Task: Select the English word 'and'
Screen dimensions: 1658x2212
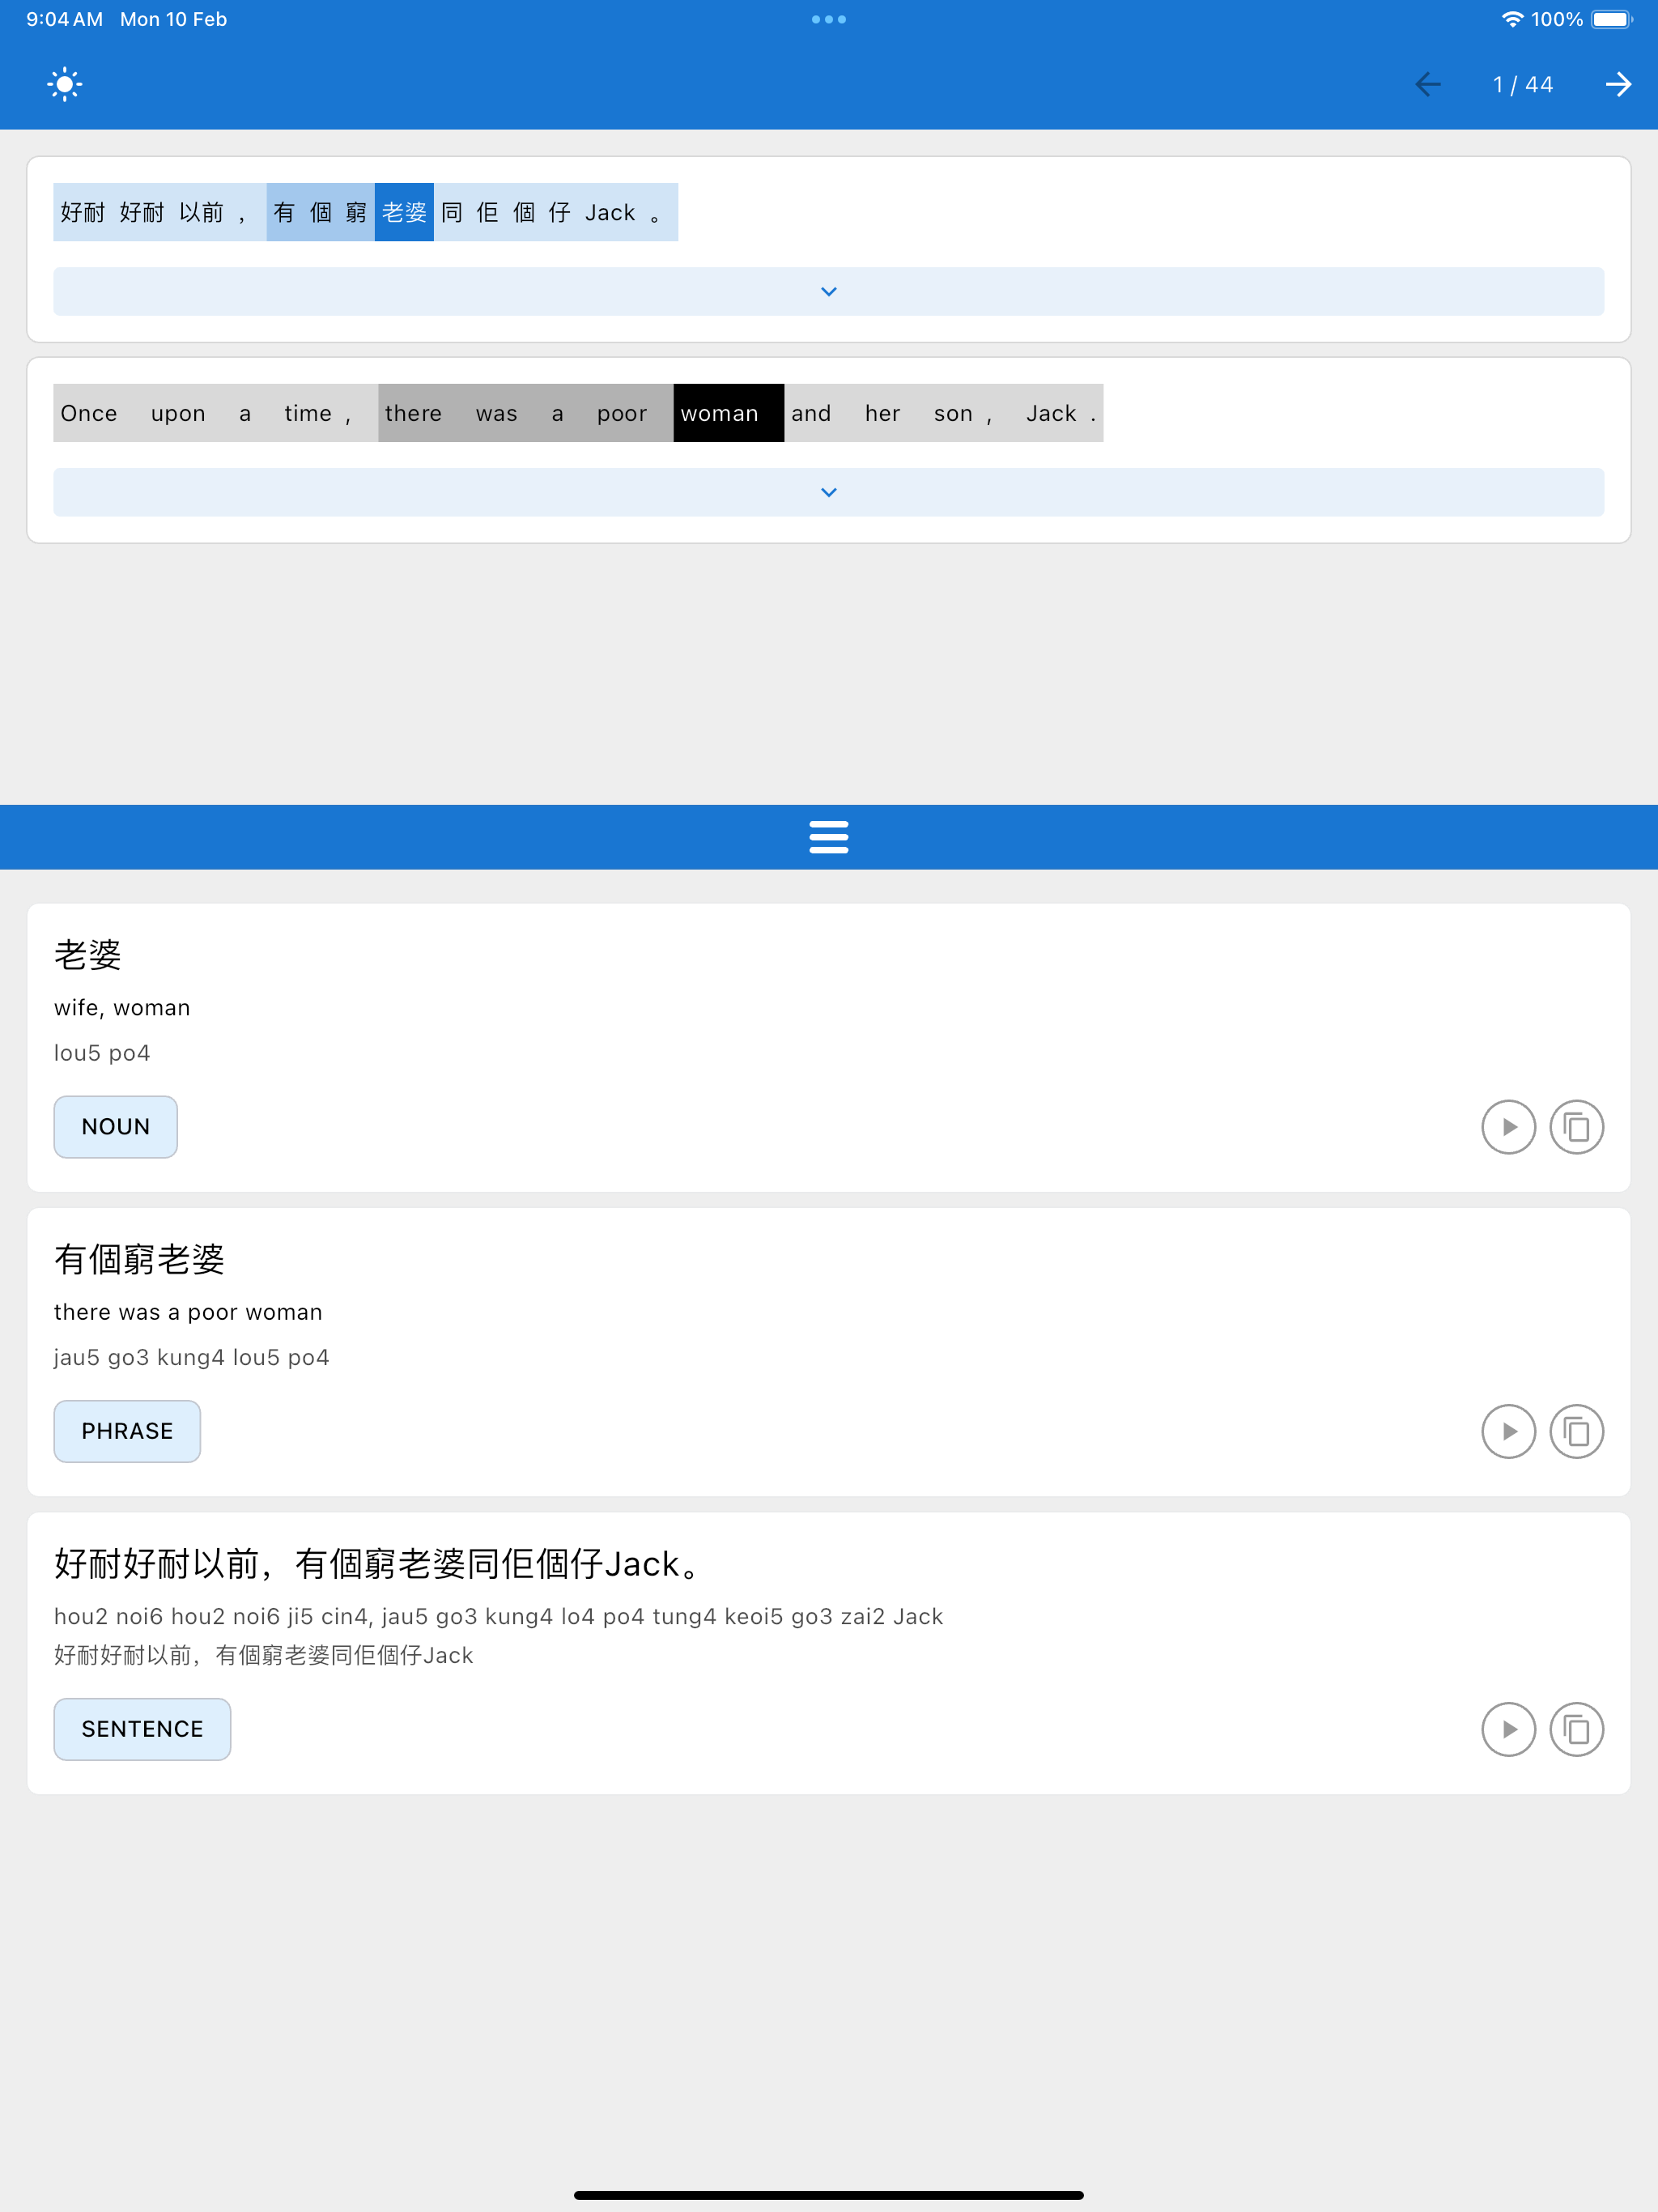Action: [811, 413]
